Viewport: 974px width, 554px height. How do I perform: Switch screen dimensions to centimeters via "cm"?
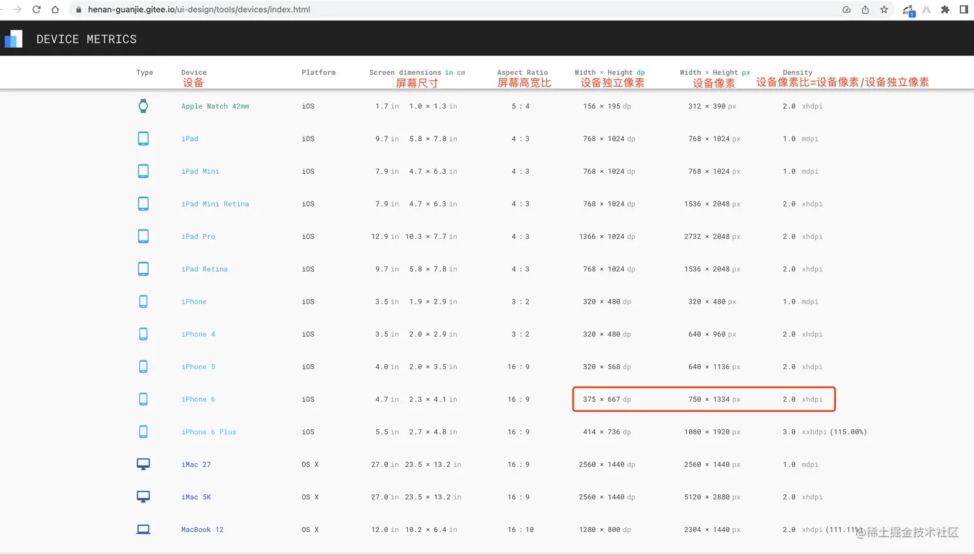click(x=461, y=73)
